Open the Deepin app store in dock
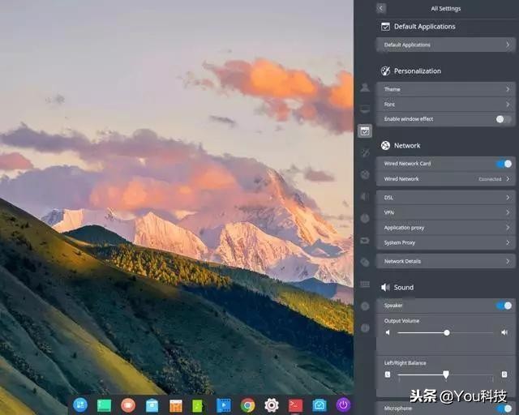 [x=152, y=404]
